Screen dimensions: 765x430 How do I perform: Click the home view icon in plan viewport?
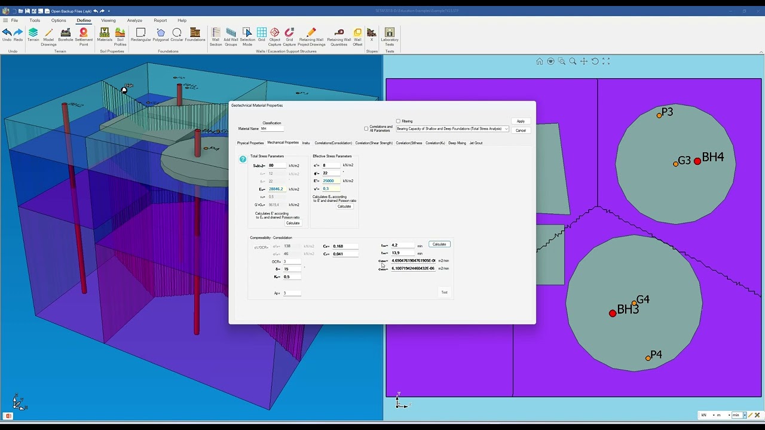pos(540,62)
